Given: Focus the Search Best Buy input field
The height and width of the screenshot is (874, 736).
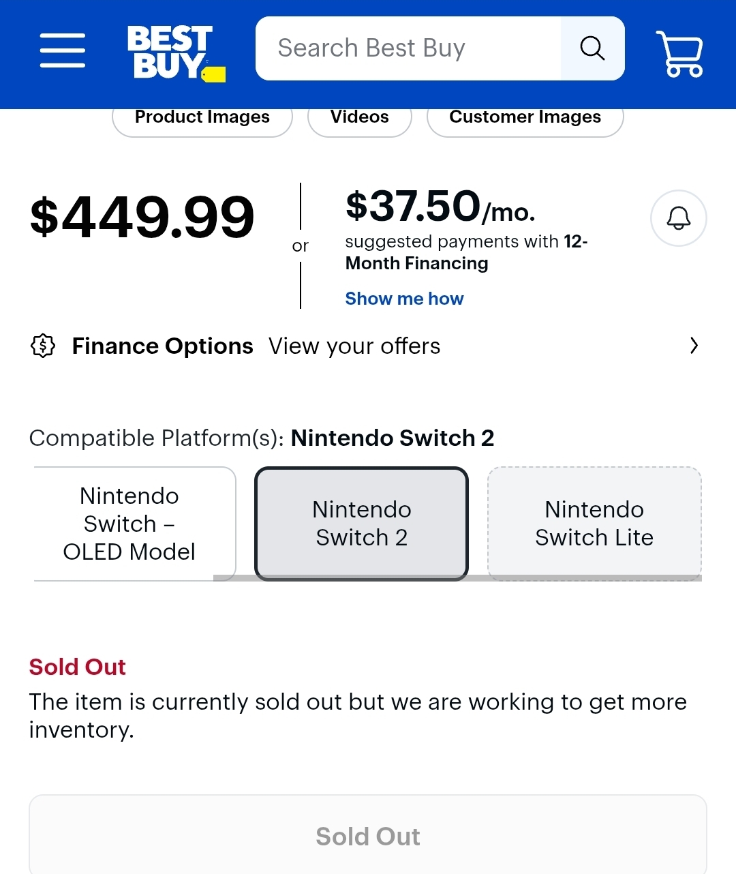Looking at the screenshot, I should point(409,48).
